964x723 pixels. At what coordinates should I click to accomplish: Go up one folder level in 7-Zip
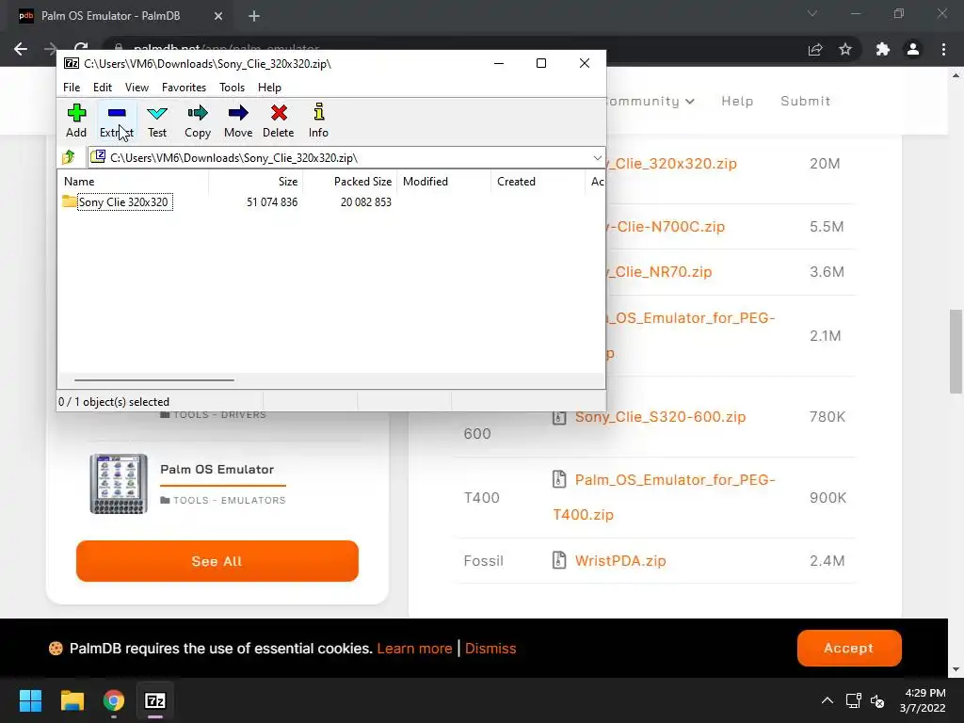pyautogui.click(x=69, y=157)
